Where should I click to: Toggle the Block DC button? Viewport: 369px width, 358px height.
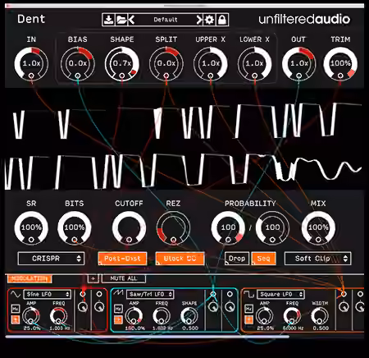[180, 259]
